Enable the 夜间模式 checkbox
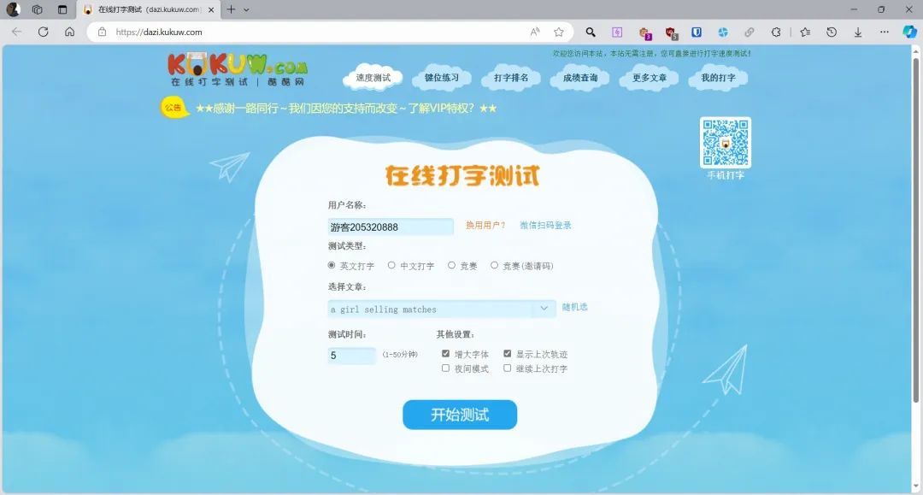Viewport: 923px width, 495px height. pos(445,368)
